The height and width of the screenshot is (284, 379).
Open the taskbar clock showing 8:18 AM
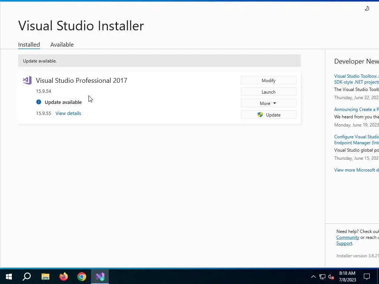pos(347,277)
